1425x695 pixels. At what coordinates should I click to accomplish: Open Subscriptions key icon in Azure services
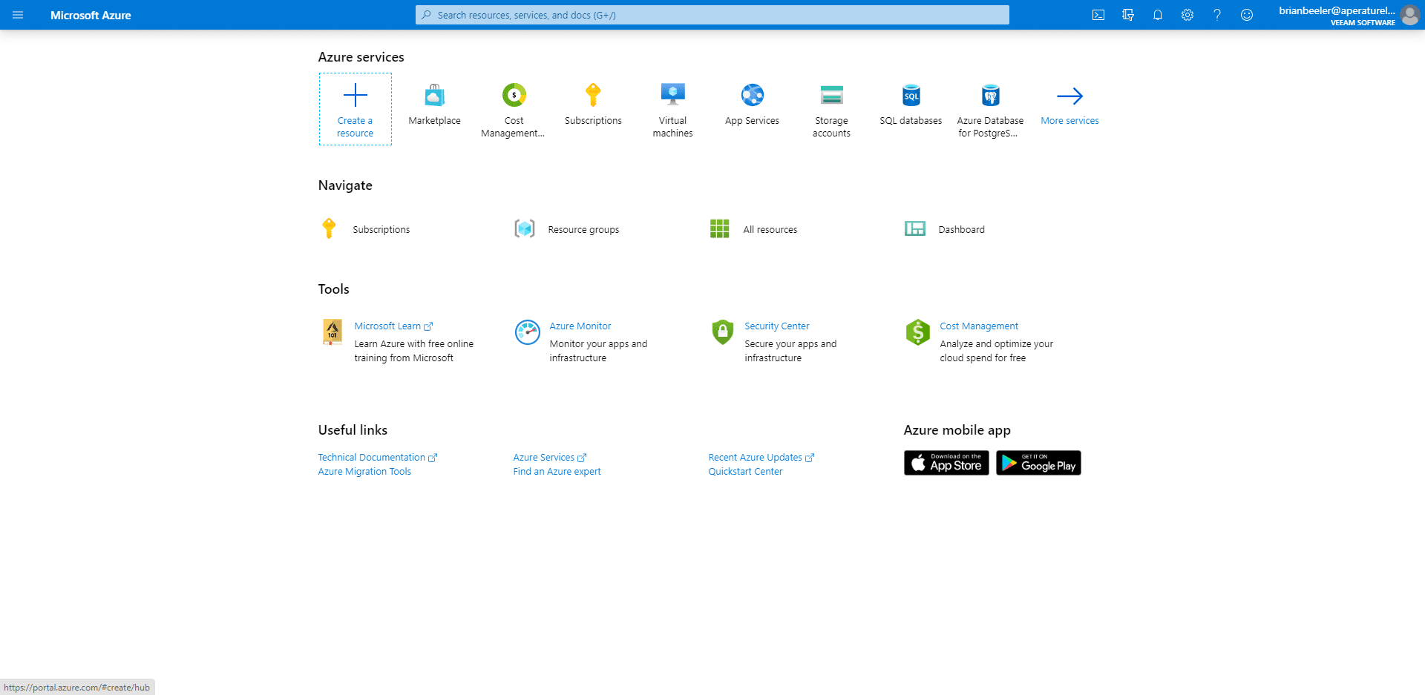pyautogui.click(x=593, y=95)
